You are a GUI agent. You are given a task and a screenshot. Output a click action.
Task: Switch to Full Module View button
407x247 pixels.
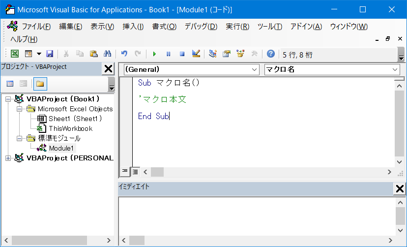[135, 171]
